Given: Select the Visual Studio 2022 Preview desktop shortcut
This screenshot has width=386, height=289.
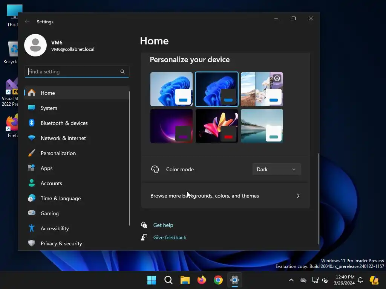Looking at the screenshot, I should [10, 93].
